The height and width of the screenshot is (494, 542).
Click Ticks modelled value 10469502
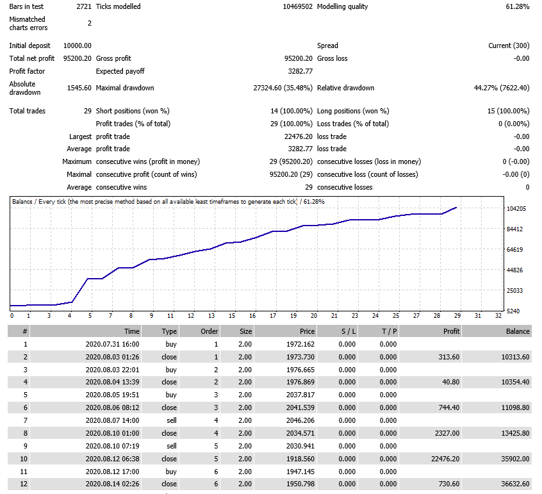click(298, 6)
